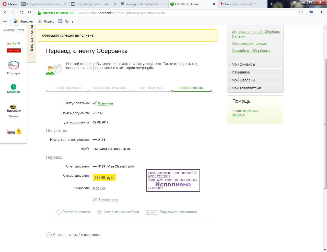Open Спасибо от Сбербанка link
Image resolution: width=327 pixels, height=252 pixels.
[x=251, y=51]
